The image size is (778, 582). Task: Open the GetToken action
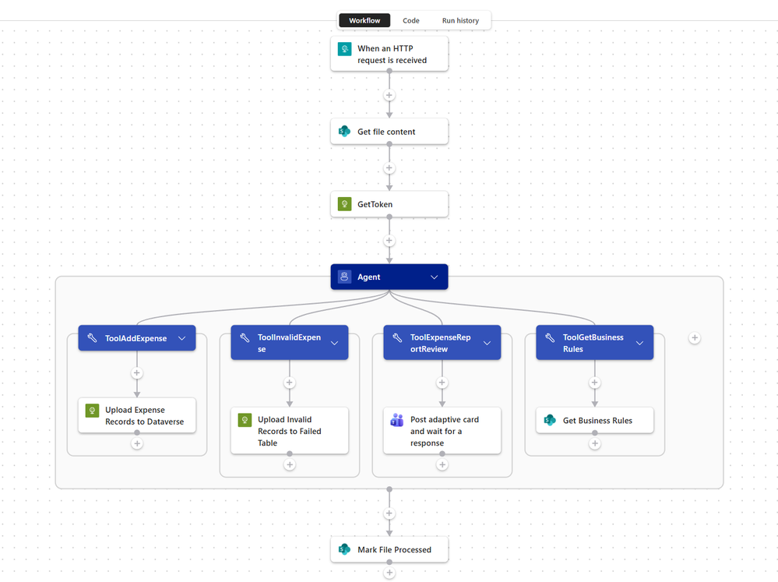389,204
